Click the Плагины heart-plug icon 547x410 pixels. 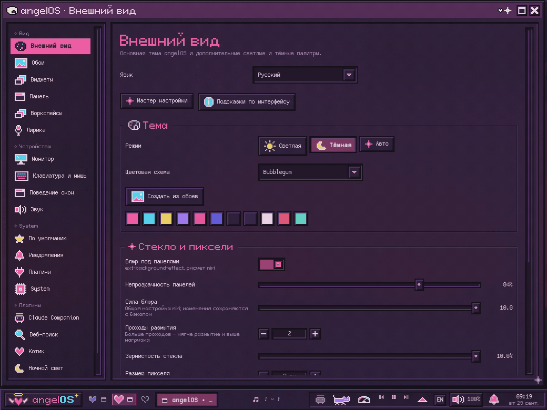[x=19, y=272]
